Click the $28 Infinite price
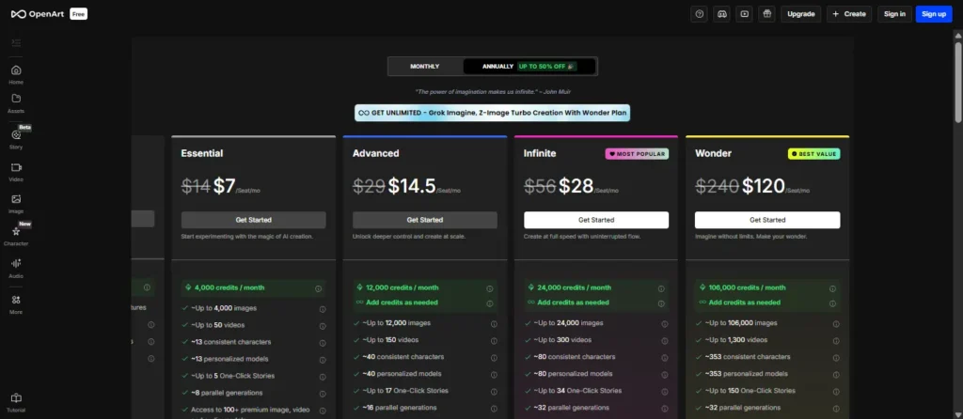Screen dimensions: 963x419 pos(576,186)
